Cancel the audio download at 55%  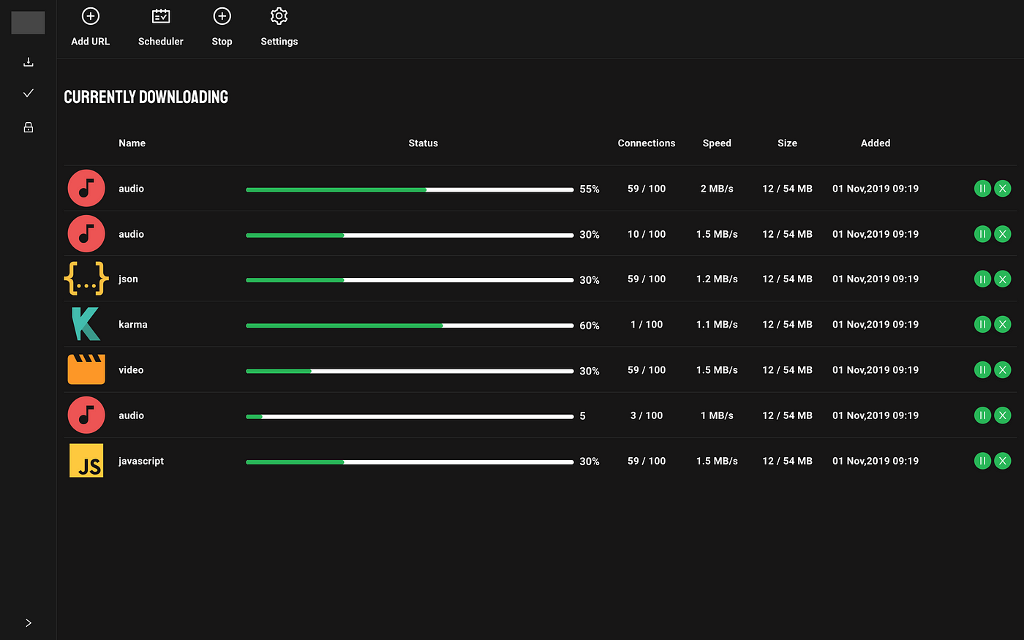click(1003, 189)
